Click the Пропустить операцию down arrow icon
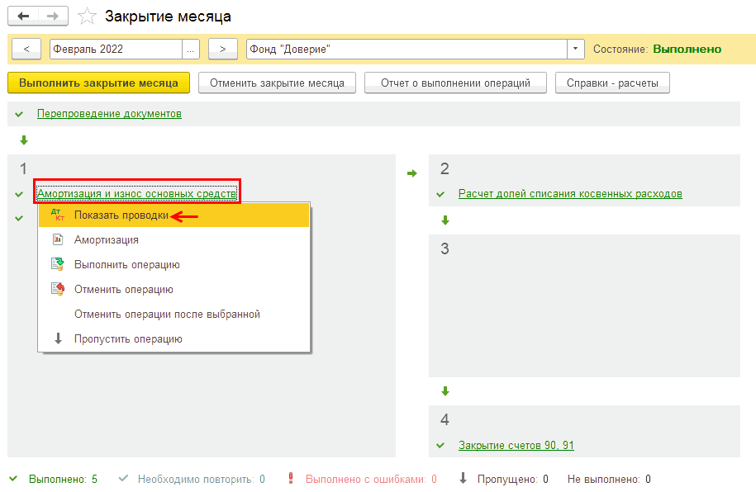 pos(57,339)
